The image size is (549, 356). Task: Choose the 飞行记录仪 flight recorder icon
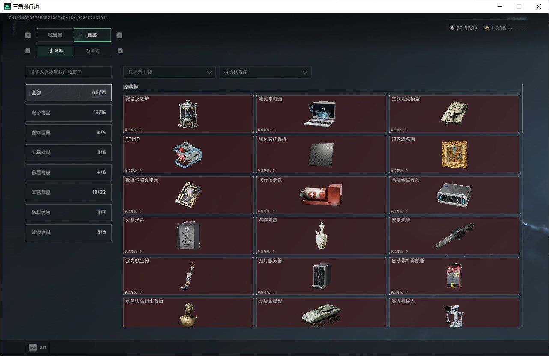coord(321,196)
